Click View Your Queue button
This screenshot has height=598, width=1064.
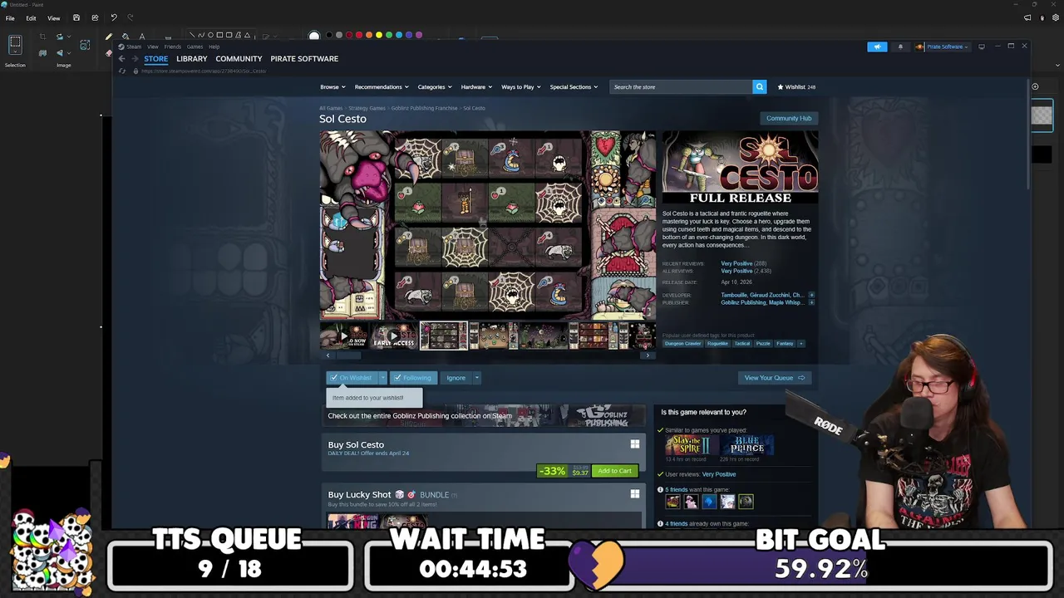click(774, 378)
